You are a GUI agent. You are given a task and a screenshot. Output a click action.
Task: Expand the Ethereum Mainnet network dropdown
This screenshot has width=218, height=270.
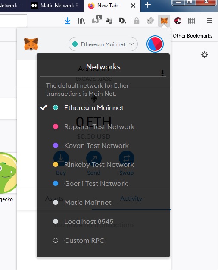point(103,44)
